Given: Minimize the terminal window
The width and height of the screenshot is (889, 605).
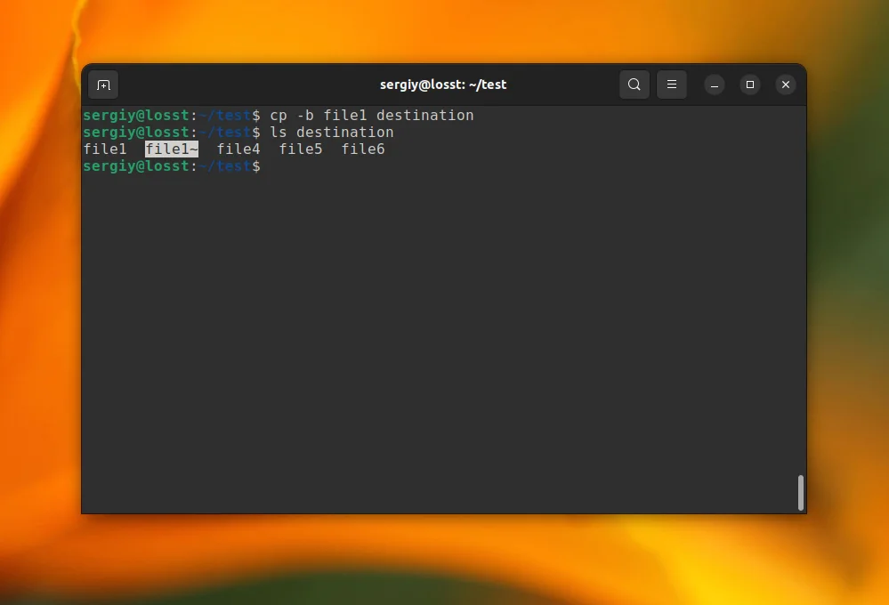Looking at the screenshot, I should 715,85.
